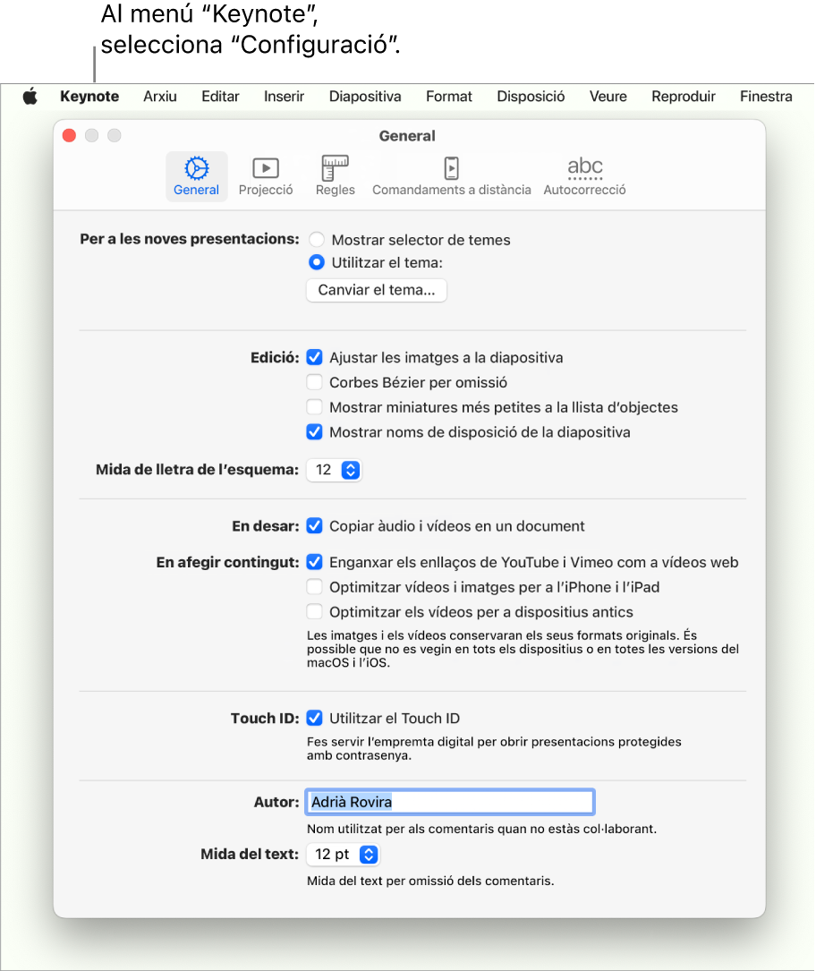Open the Disposició menu
Screen dimensions: 816x971
click(531, 97)
